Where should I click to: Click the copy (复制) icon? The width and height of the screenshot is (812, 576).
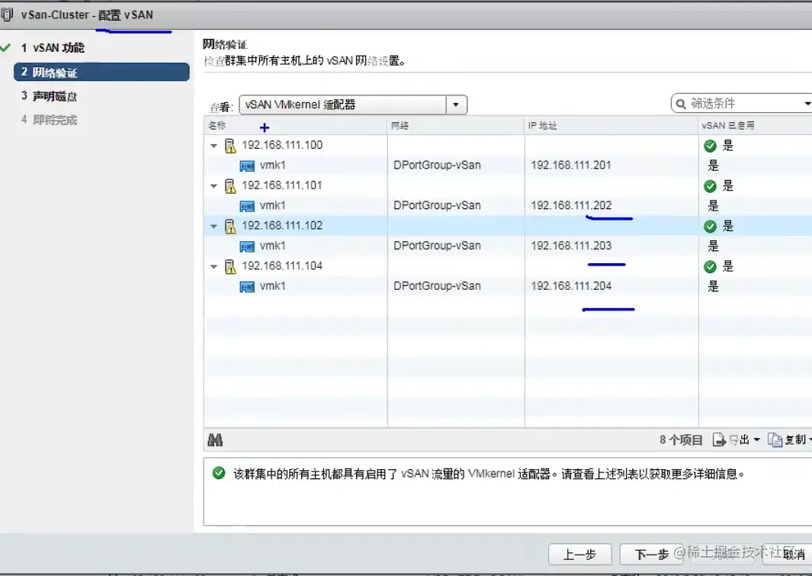(x=775, y=439)
